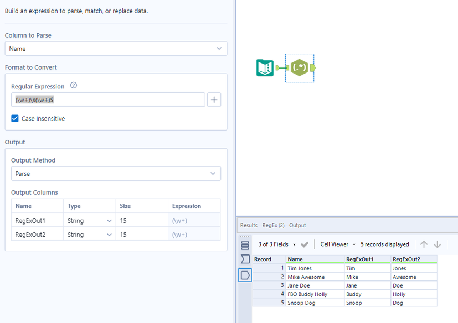
Task: Edit the Size value for RegExOut1
Action: 142,221
